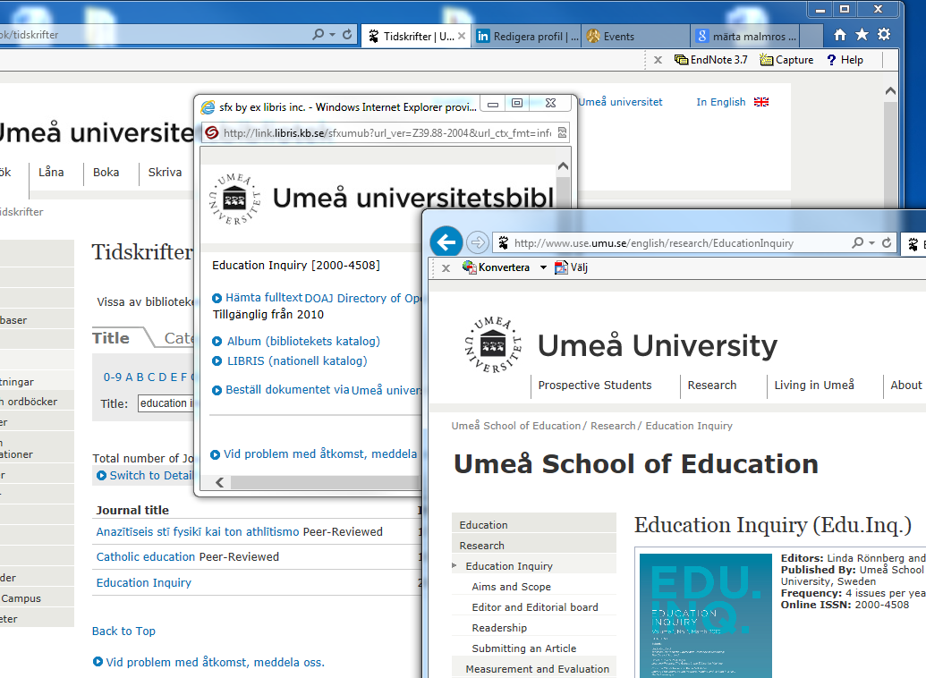Screen dimensions: 926x678
Task: Click the Konvertera toolbar button
Action: click(x=496, y=267)
